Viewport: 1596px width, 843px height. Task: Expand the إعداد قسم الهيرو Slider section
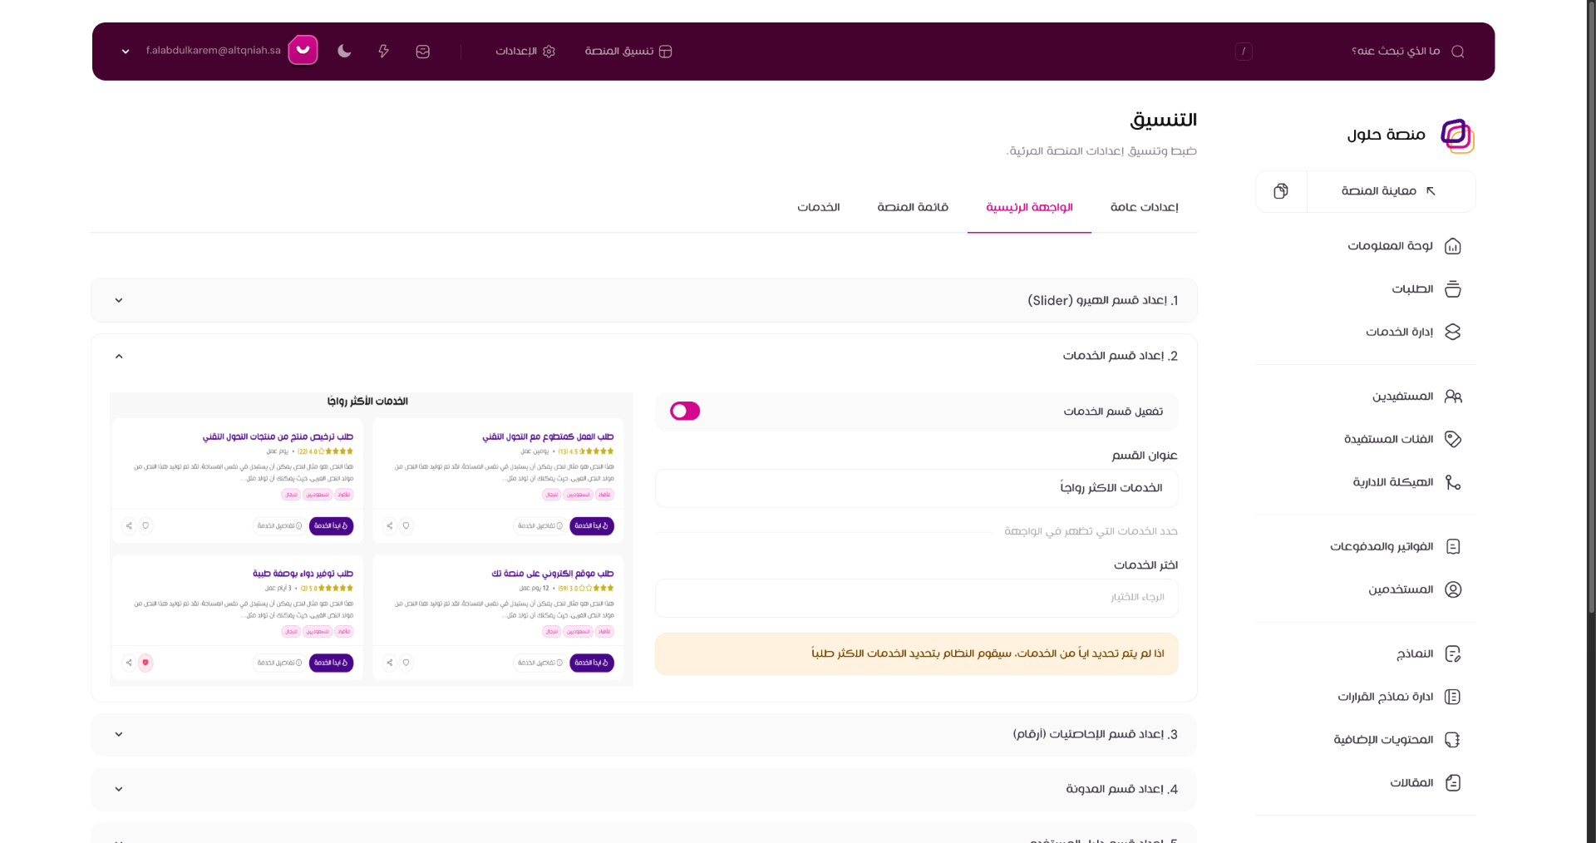click(119, 300)
